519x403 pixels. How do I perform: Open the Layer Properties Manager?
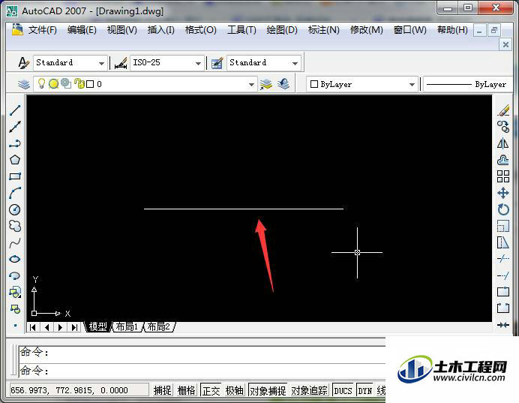24,84
